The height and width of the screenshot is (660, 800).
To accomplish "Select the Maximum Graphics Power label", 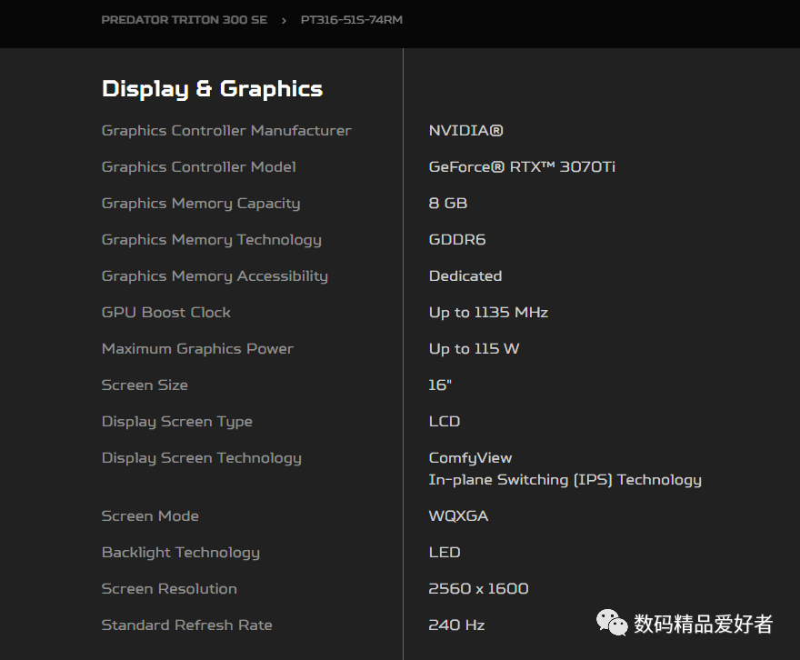I will 198,349.
